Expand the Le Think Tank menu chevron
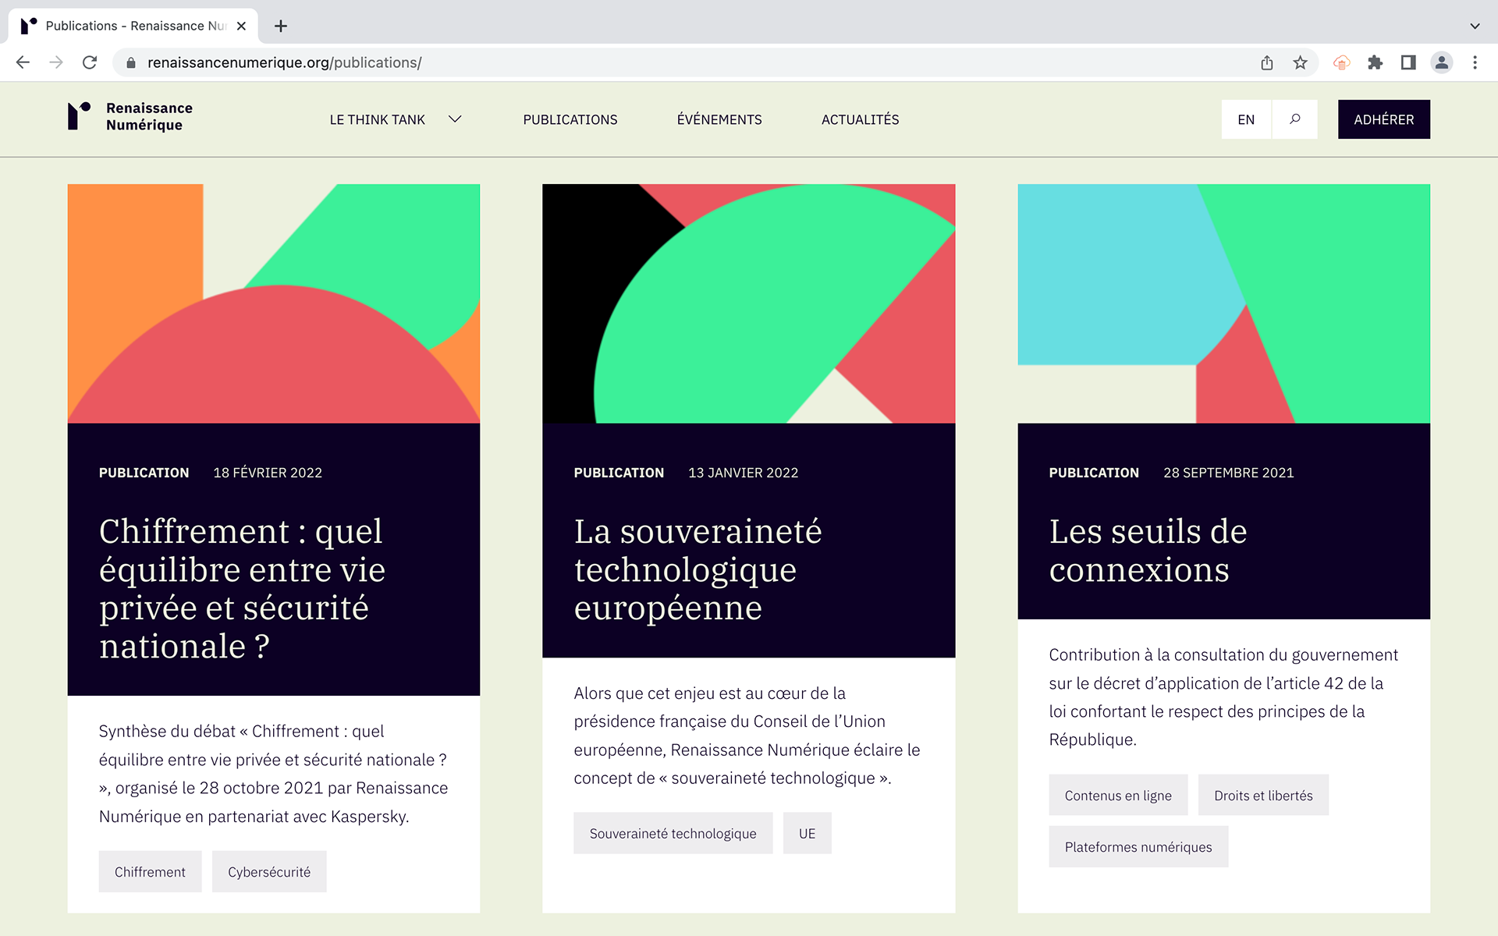 click(x=455, y=119)
